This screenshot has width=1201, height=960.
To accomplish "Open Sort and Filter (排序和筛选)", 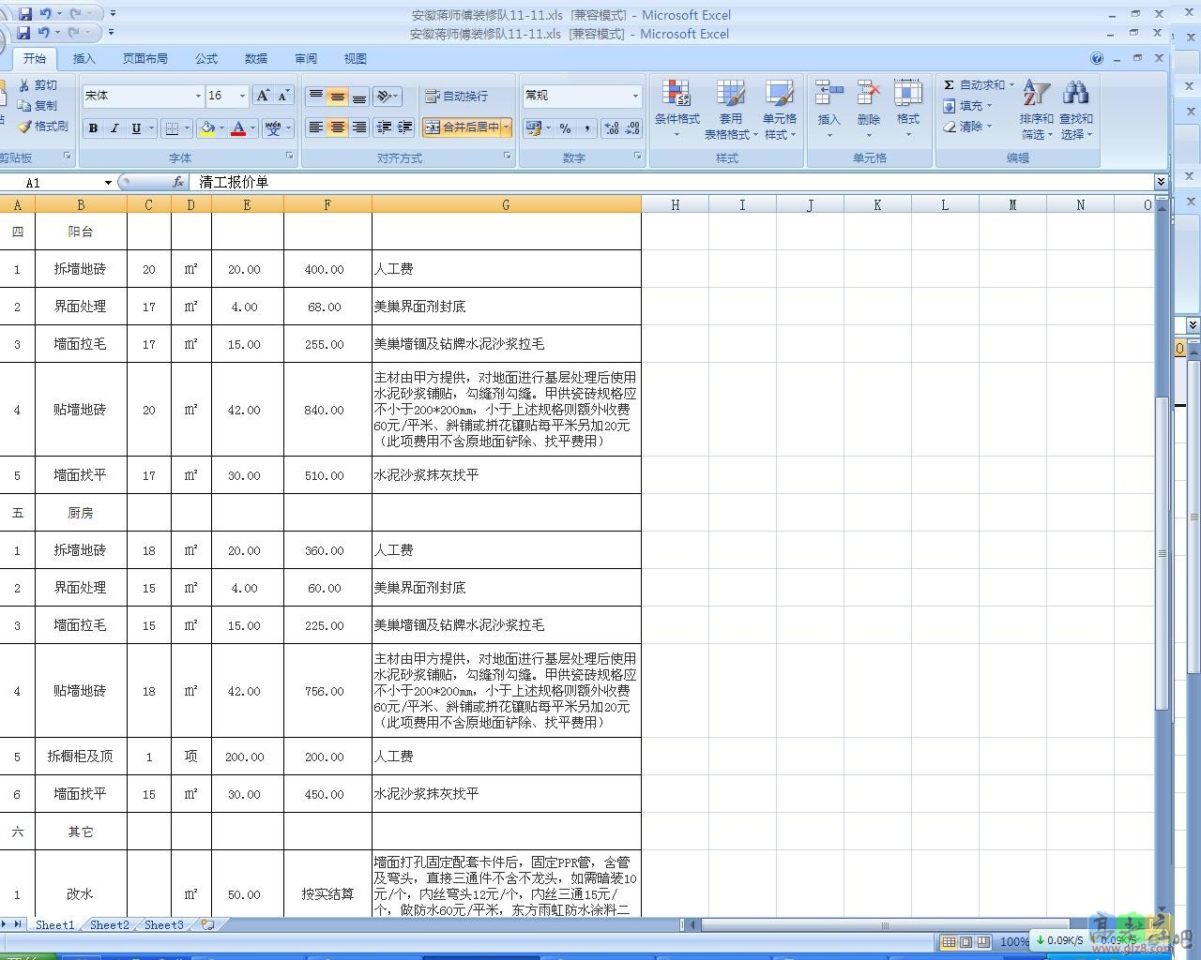I will [1036, 96].
